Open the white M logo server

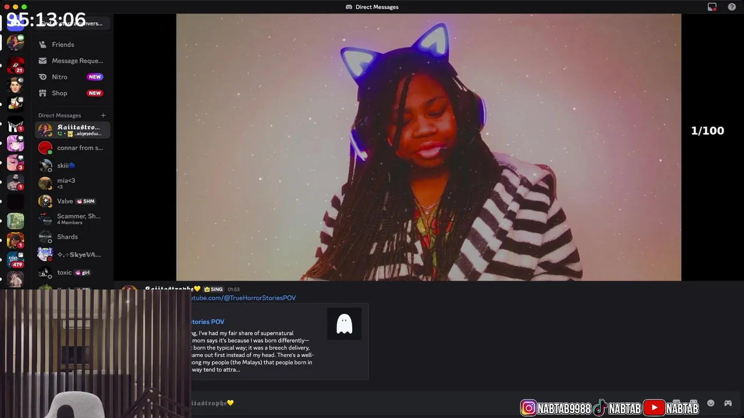[16, 124]
